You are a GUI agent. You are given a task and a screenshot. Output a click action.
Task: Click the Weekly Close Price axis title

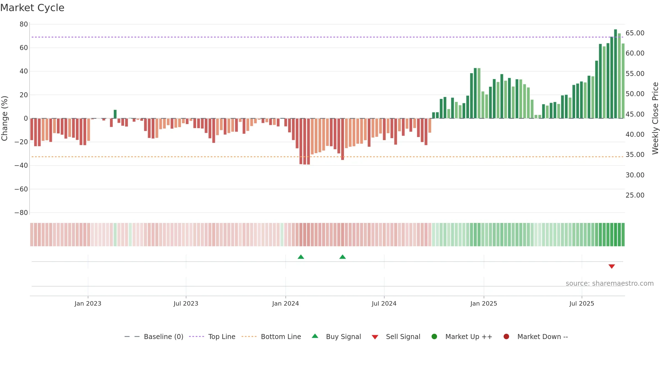[655, 118]
